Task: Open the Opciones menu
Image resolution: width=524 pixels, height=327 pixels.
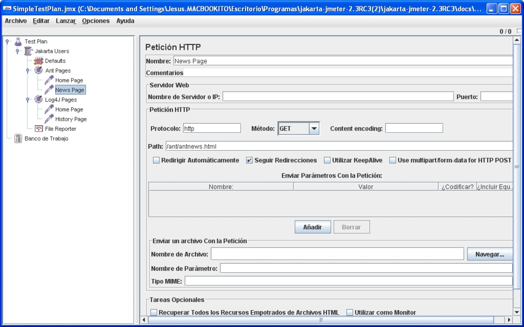Action: pyautogui.click(x=96, y=21)
